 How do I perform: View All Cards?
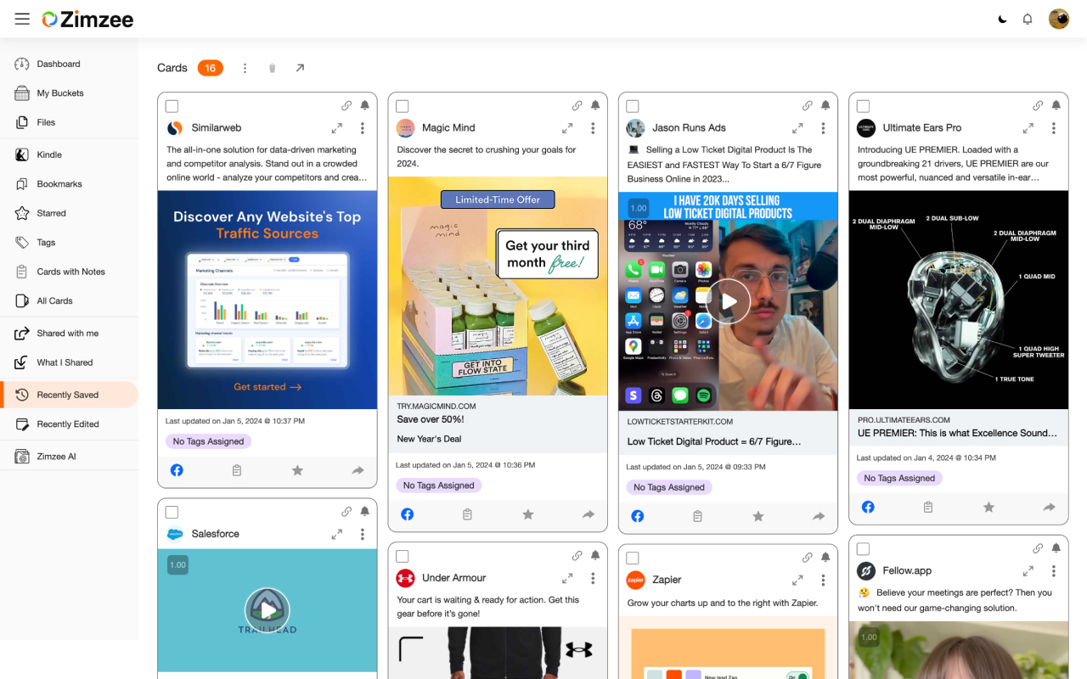pyautogui.click(x=69, y=300)
